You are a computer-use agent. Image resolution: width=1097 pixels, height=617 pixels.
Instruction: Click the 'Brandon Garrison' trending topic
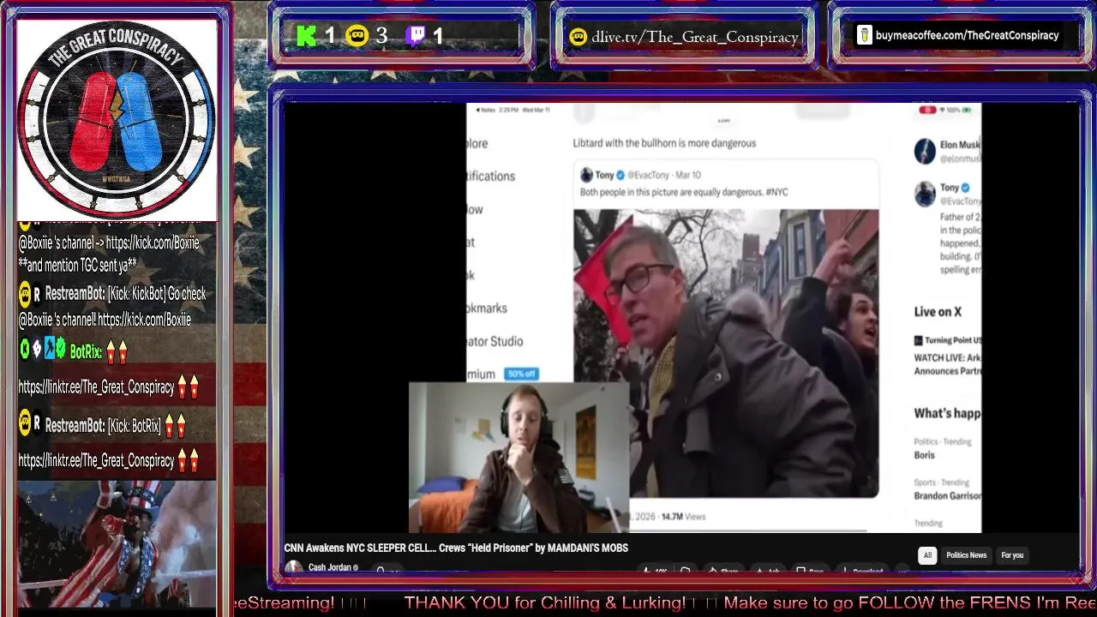(x=947, y=495)
